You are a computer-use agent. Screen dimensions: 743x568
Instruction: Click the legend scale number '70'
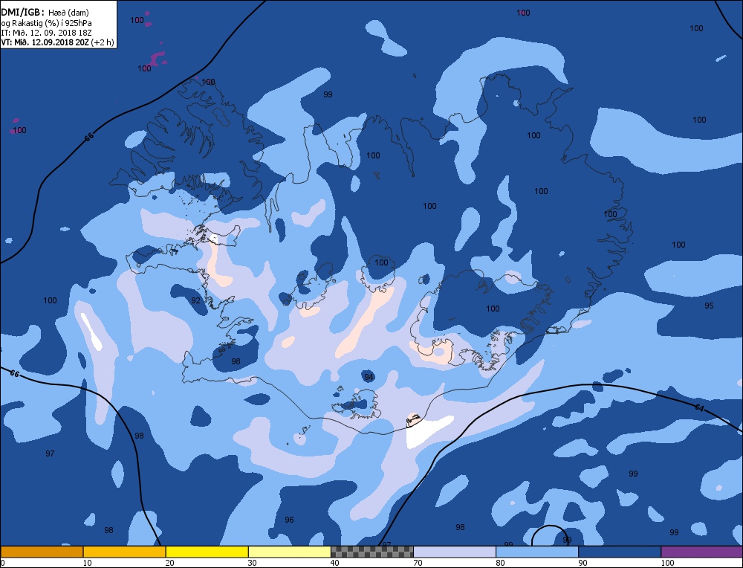coord(418,563)
